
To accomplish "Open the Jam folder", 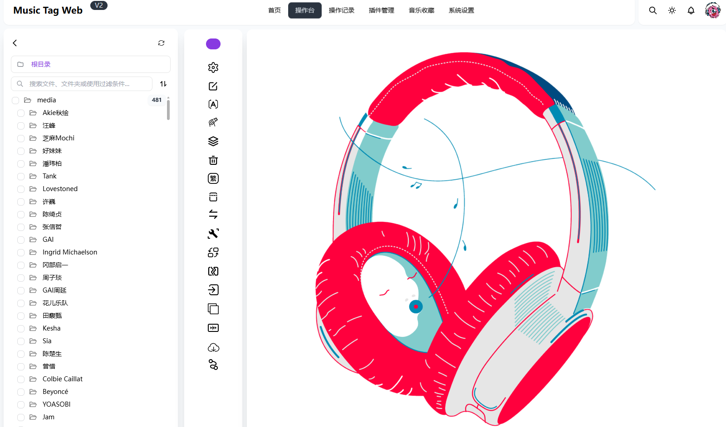I will tap(49, 417).
